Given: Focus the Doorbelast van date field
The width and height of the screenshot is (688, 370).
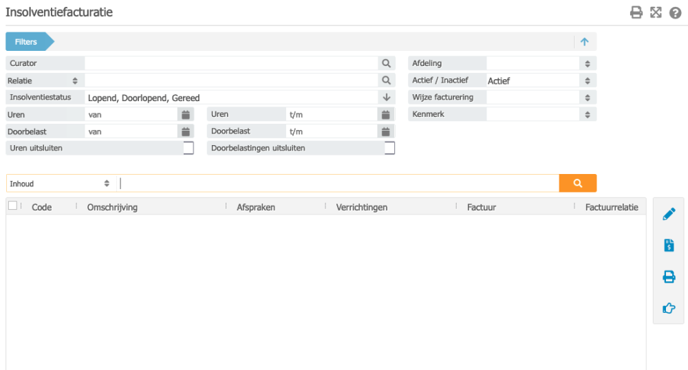Looking at the screenshot, I should [x=131, y=131].
